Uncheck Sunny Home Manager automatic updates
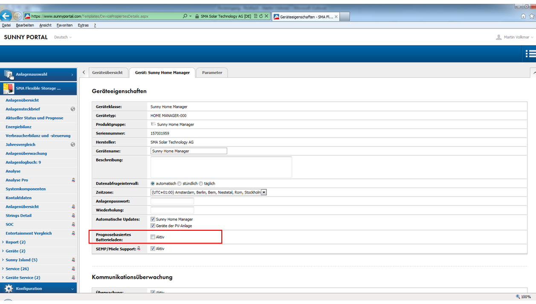The height and width of the screenshot is (304, 536). tap(153, 219)
